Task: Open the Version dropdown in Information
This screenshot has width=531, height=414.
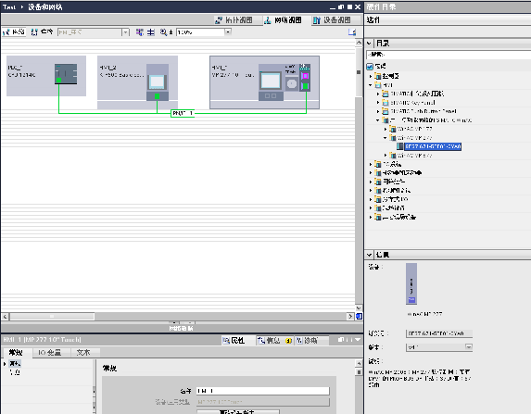Action: 468,347
